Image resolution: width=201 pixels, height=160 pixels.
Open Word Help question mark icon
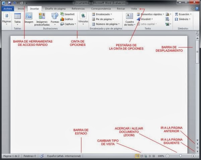coord(197,9)
